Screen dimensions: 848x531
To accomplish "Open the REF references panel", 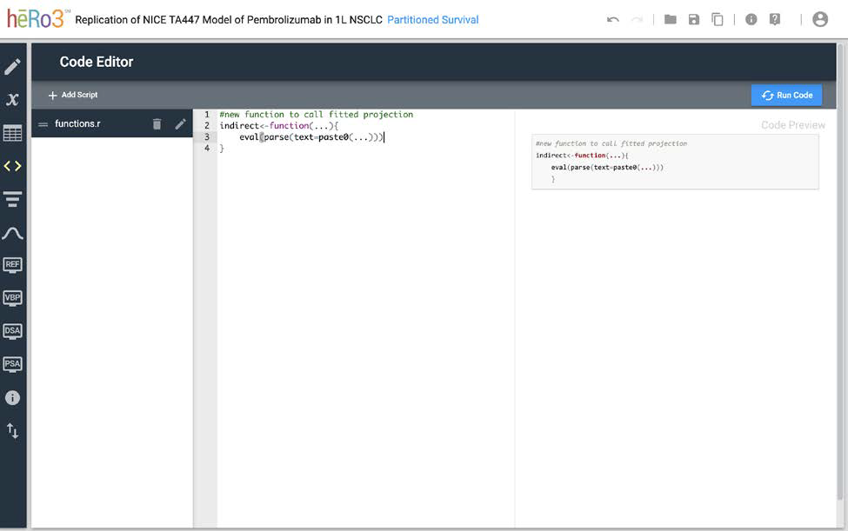I will (x=12, y=264).
